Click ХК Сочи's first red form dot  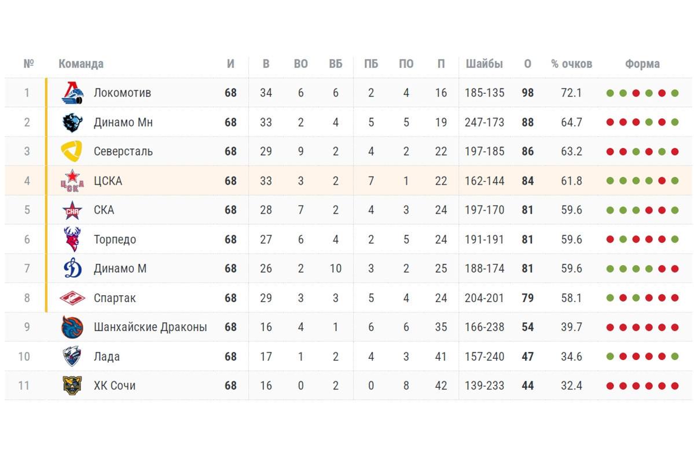(x=610, y=386)
